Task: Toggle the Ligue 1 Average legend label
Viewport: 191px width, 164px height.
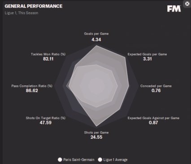Action: pos(115,160)
